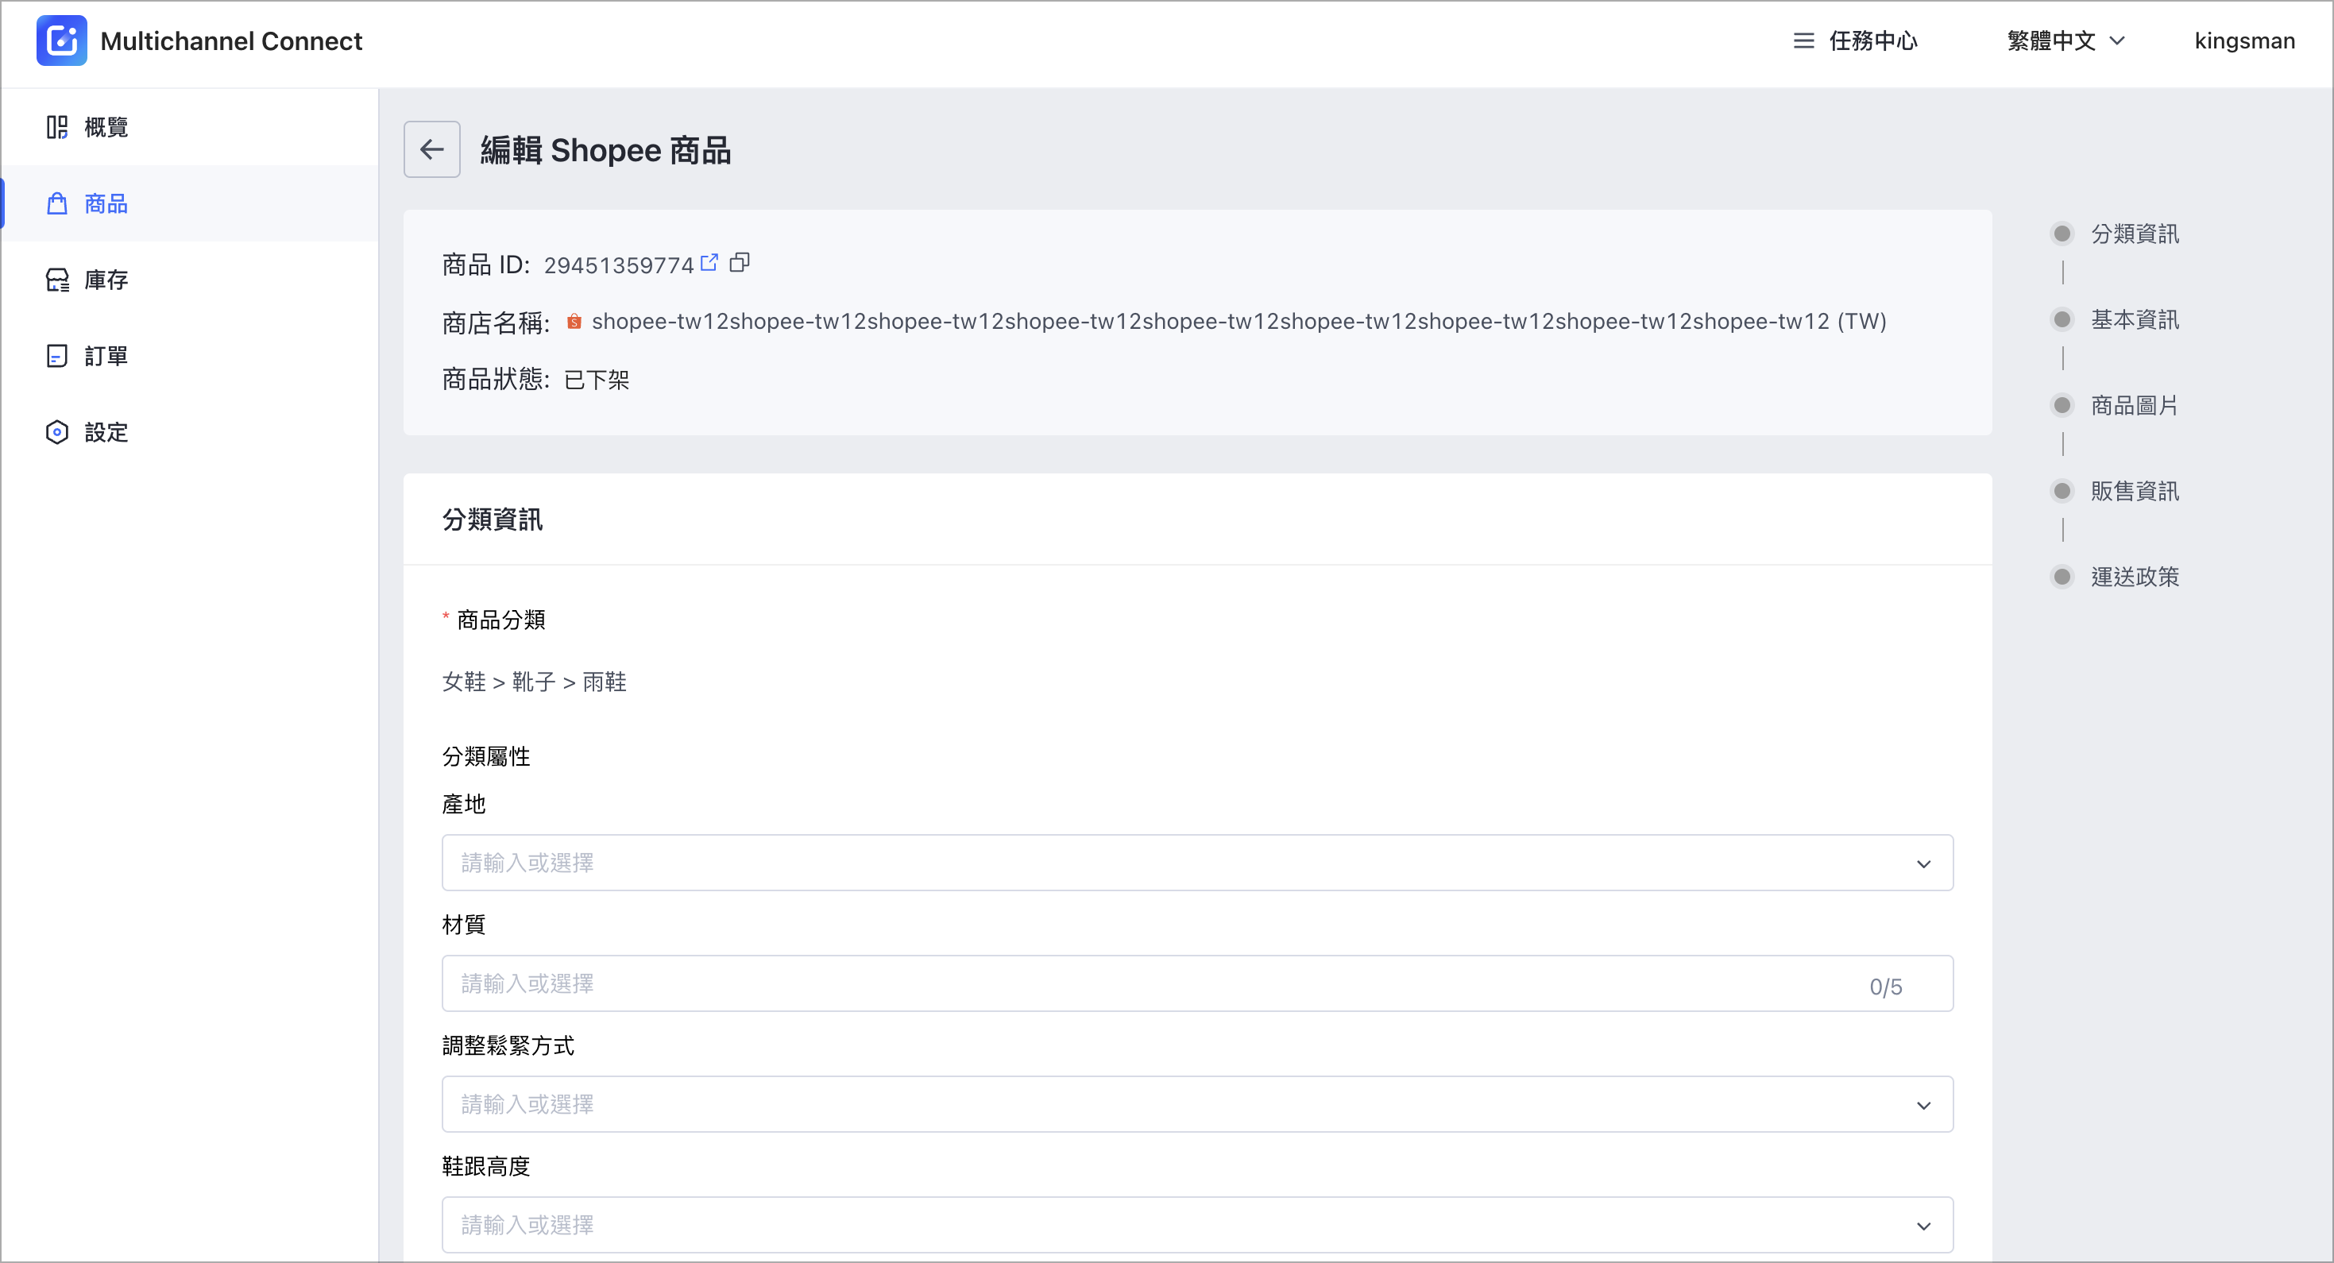Click the shopee-tw12 store name text
Image resolution: width=2334 pixels, height=1263 pixels.
pyautogui.click(x=1238, y=322)
